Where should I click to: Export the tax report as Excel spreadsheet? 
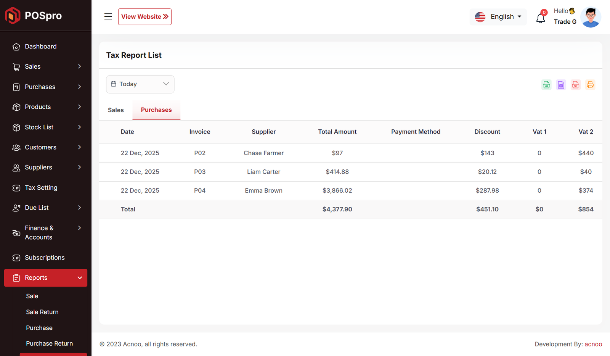[561, 85]
